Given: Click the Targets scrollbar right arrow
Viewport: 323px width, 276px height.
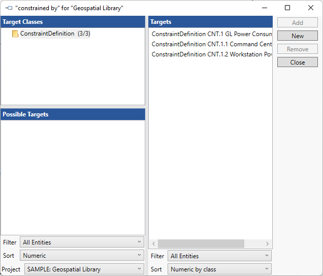Looking at the screenshot, I should 268,244.
